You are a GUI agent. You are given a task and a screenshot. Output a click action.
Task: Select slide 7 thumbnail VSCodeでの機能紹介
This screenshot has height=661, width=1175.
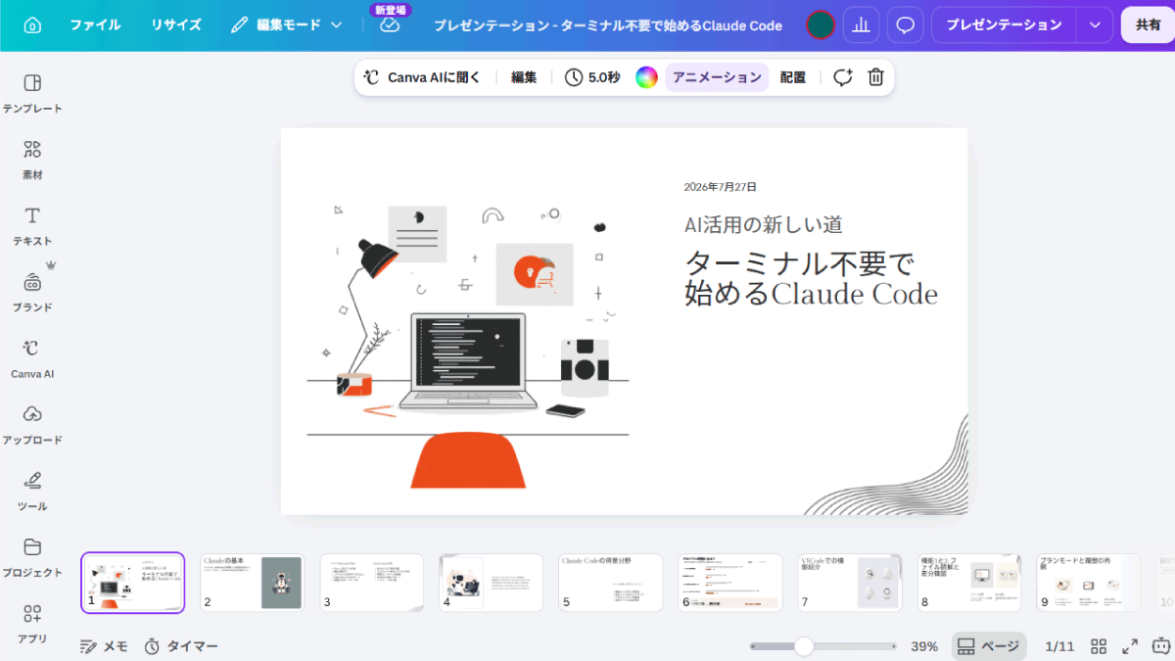[850, 583]
